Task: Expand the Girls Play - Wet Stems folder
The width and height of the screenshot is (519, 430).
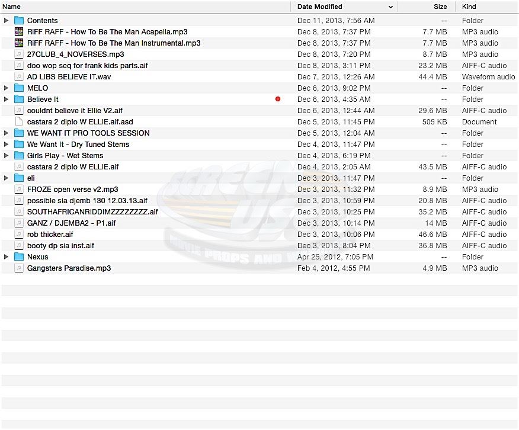Action: 7,156
